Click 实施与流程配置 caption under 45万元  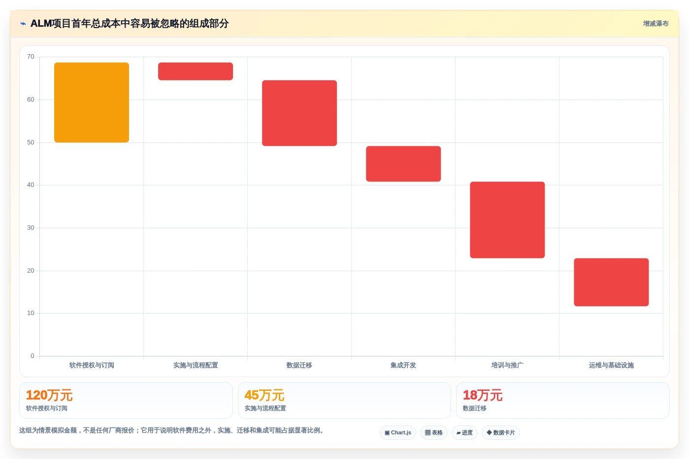265,408
